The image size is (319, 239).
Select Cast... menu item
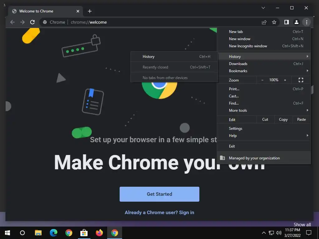(264, 96)
